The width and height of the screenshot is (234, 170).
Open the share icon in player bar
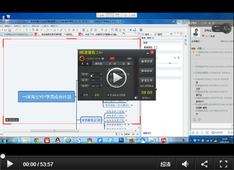[x=204, y=164]
